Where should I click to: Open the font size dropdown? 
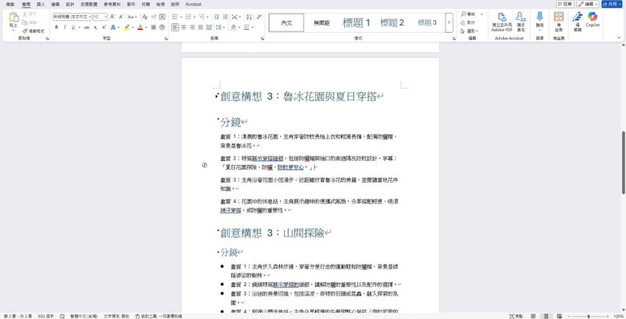(x=106, y=17)
